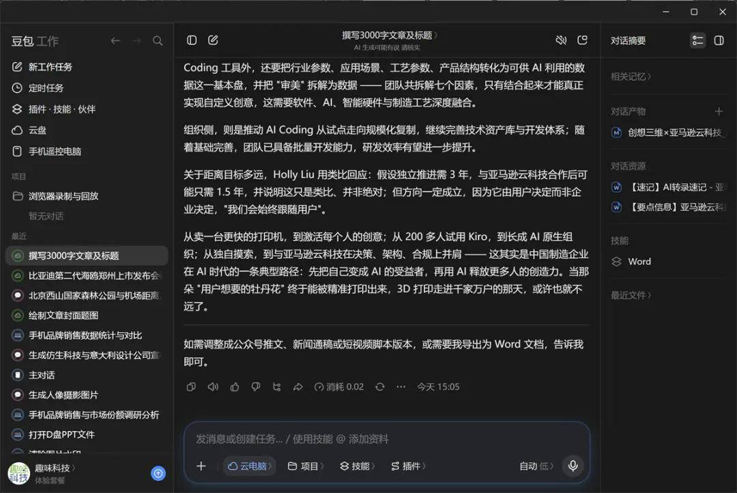Open the 绘制文章封面题图 chat
This screenshot has height=493, width=737.
(87, 315)
